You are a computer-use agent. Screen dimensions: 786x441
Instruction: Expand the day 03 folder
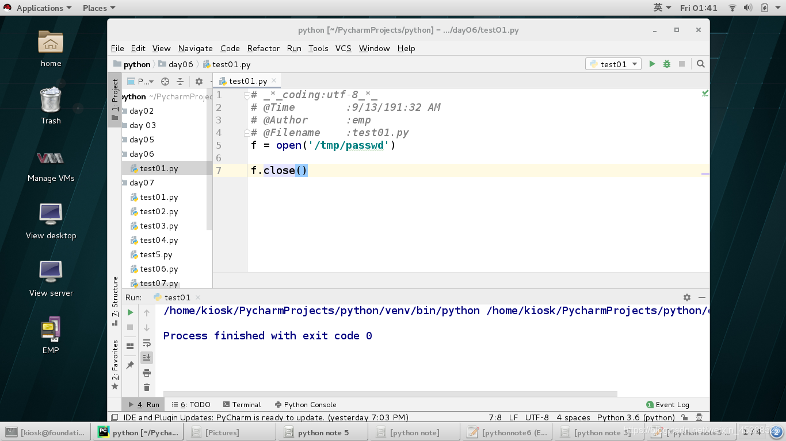pos(124,125)
